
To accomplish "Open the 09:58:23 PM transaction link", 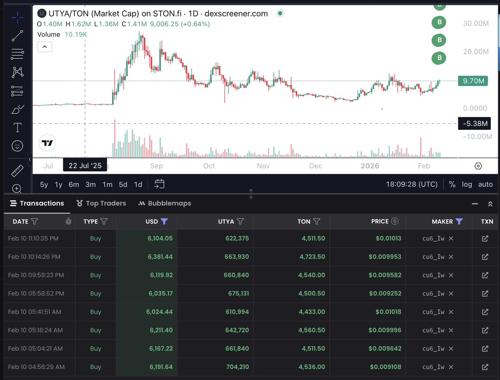I will [x=485, y=275].
